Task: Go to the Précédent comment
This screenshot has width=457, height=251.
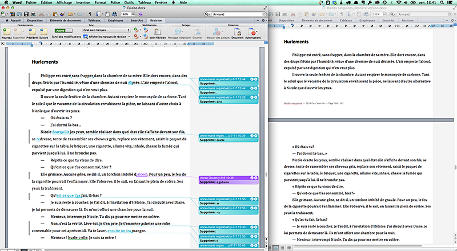Action: (32, 31)
